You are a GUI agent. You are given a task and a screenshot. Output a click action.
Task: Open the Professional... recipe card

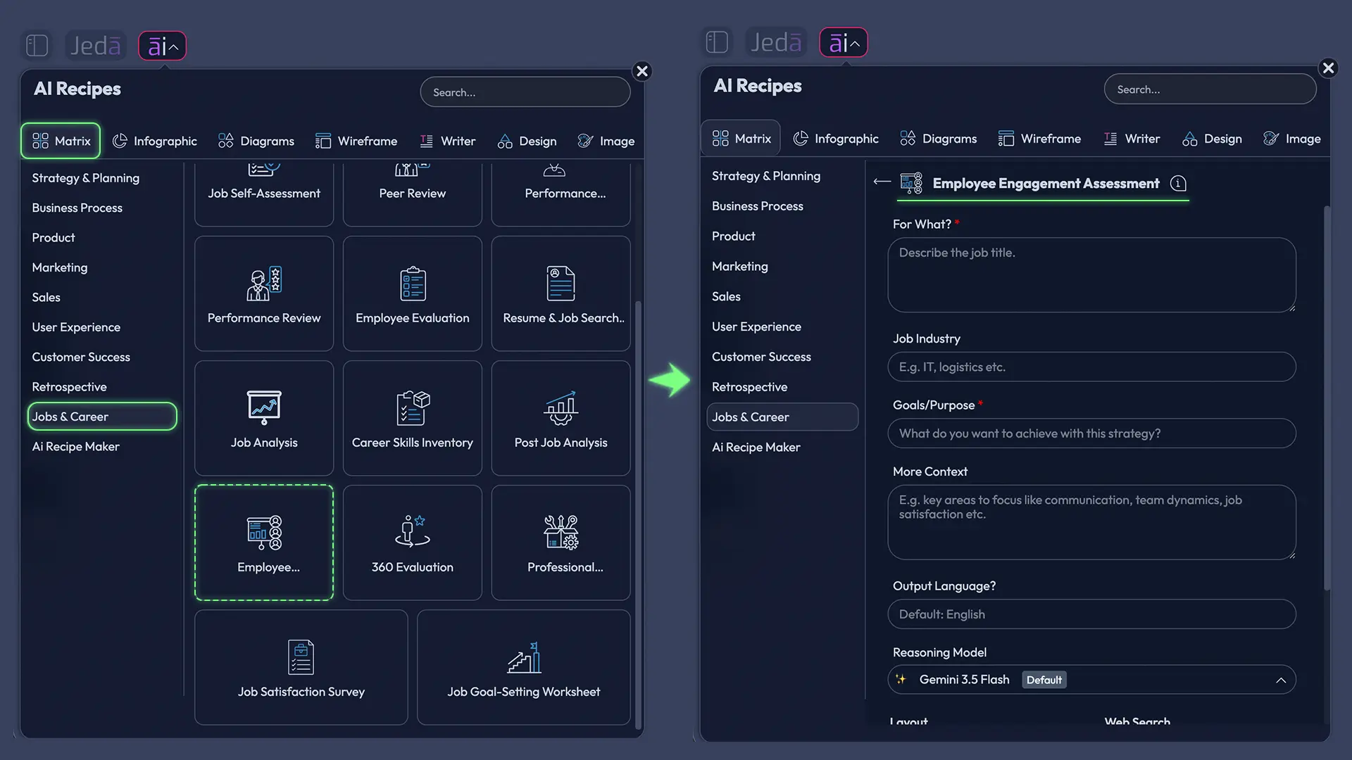(x=561, y=543)
